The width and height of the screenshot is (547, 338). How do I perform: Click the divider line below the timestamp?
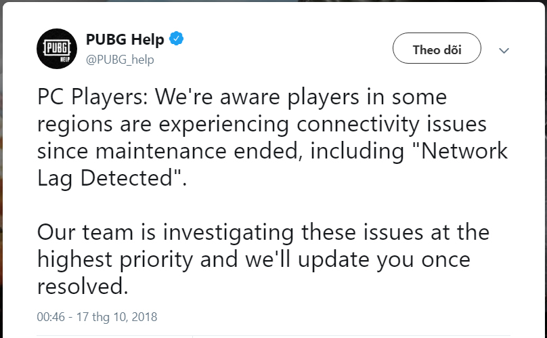point(273,336)
